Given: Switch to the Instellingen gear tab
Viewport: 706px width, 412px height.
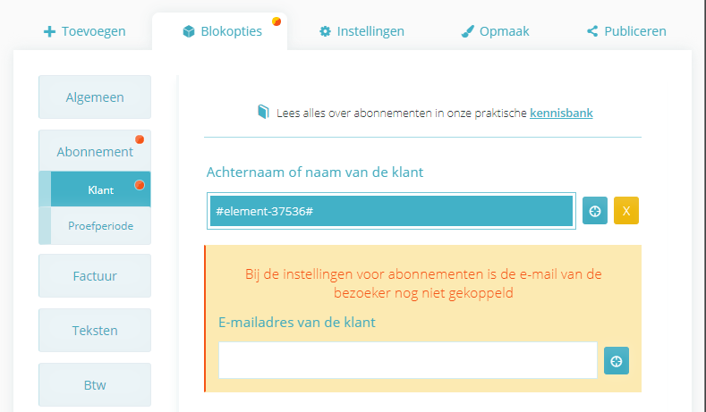Looking at the screenshot, I should click(x=362, y=31).
